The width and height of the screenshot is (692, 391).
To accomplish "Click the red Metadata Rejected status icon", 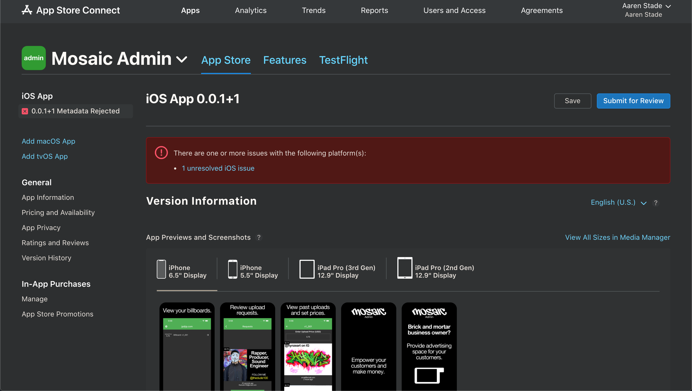I will (x=25, y=111).
